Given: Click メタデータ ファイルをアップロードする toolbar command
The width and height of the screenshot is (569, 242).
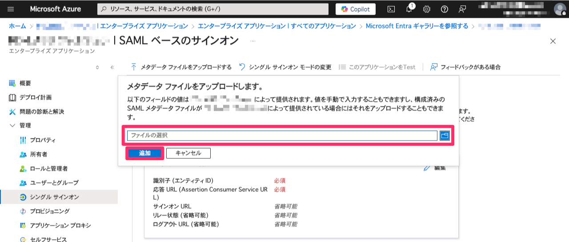Looking at the screenshot, I should 181,67.
